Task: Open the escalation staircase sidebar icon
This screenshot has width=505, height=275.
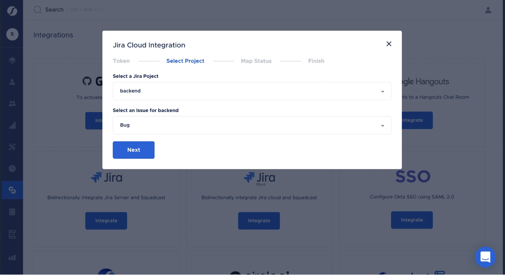Action: tap(12, 125)
